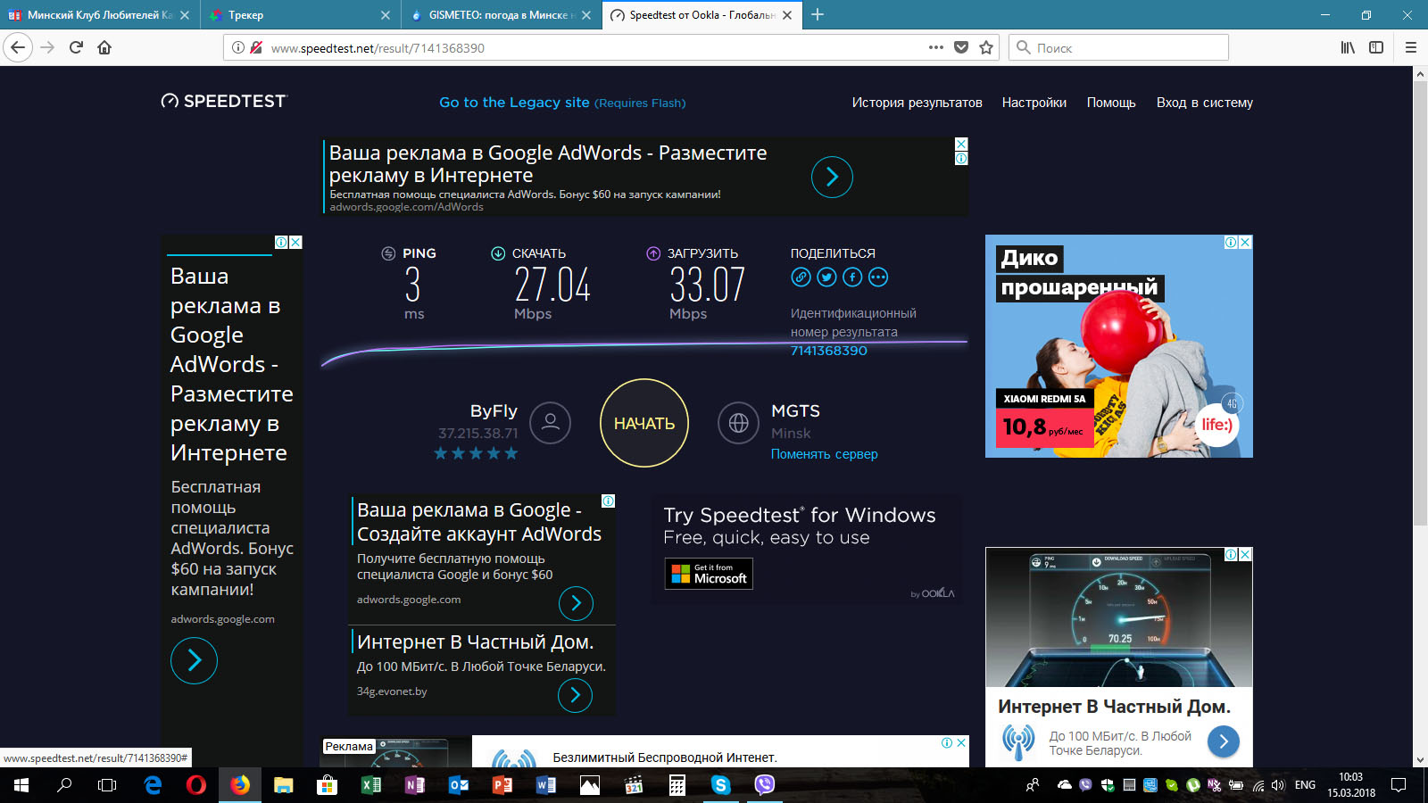Open Viber from the taskbar

tap(765, 785)
